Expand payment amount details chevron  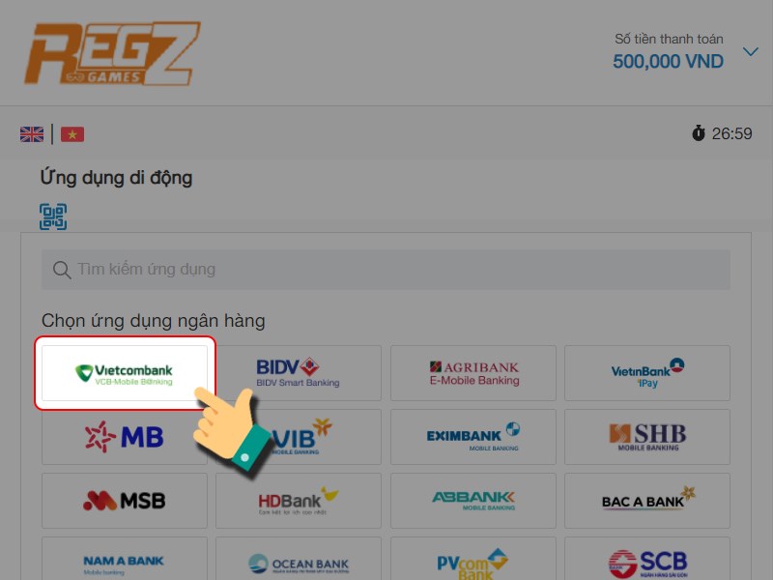[x=751, y=51]
